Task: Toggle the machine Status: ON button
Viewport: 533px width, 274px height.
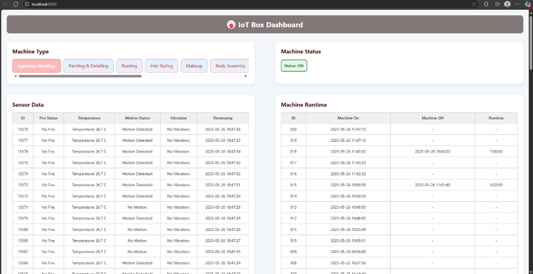Action: pyautogui.click(x=294, y=66)
